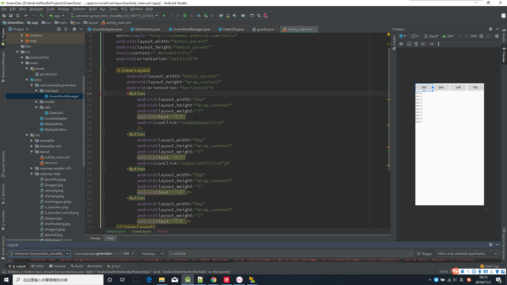Open the Event Log button
Viewport: 507px width, 285px height.
pos(490,266)
